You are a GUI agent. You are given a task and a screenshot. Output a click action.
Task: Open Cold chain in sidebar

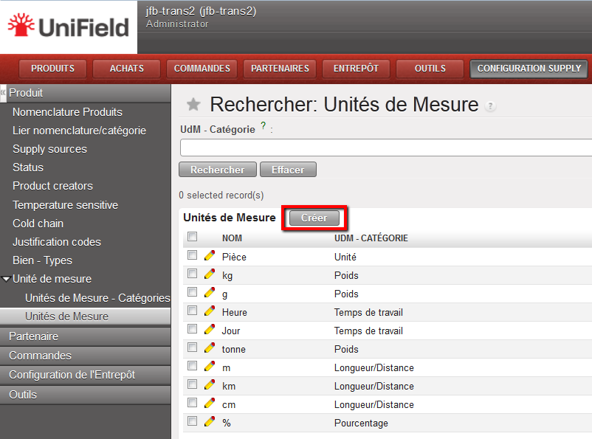38,224
